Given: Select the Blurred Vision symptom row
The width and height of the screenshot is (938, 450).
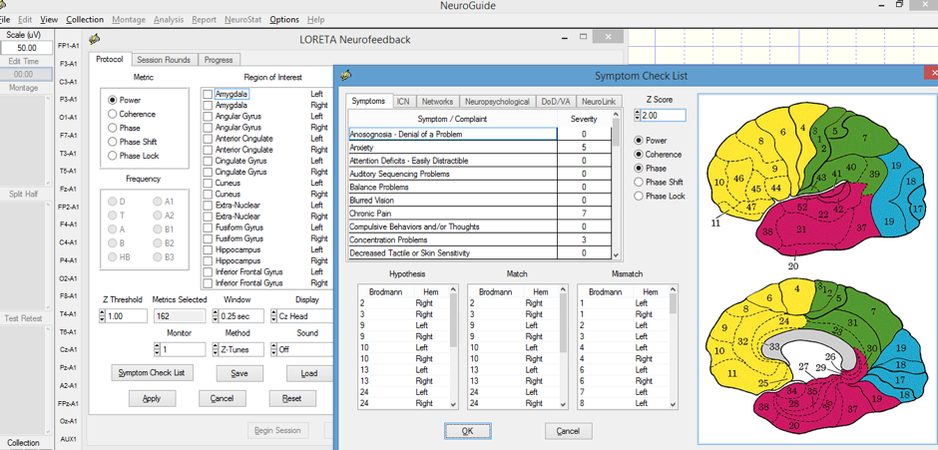Looking at the screenshot, I should pyautogui.click(x=480, y=200).
